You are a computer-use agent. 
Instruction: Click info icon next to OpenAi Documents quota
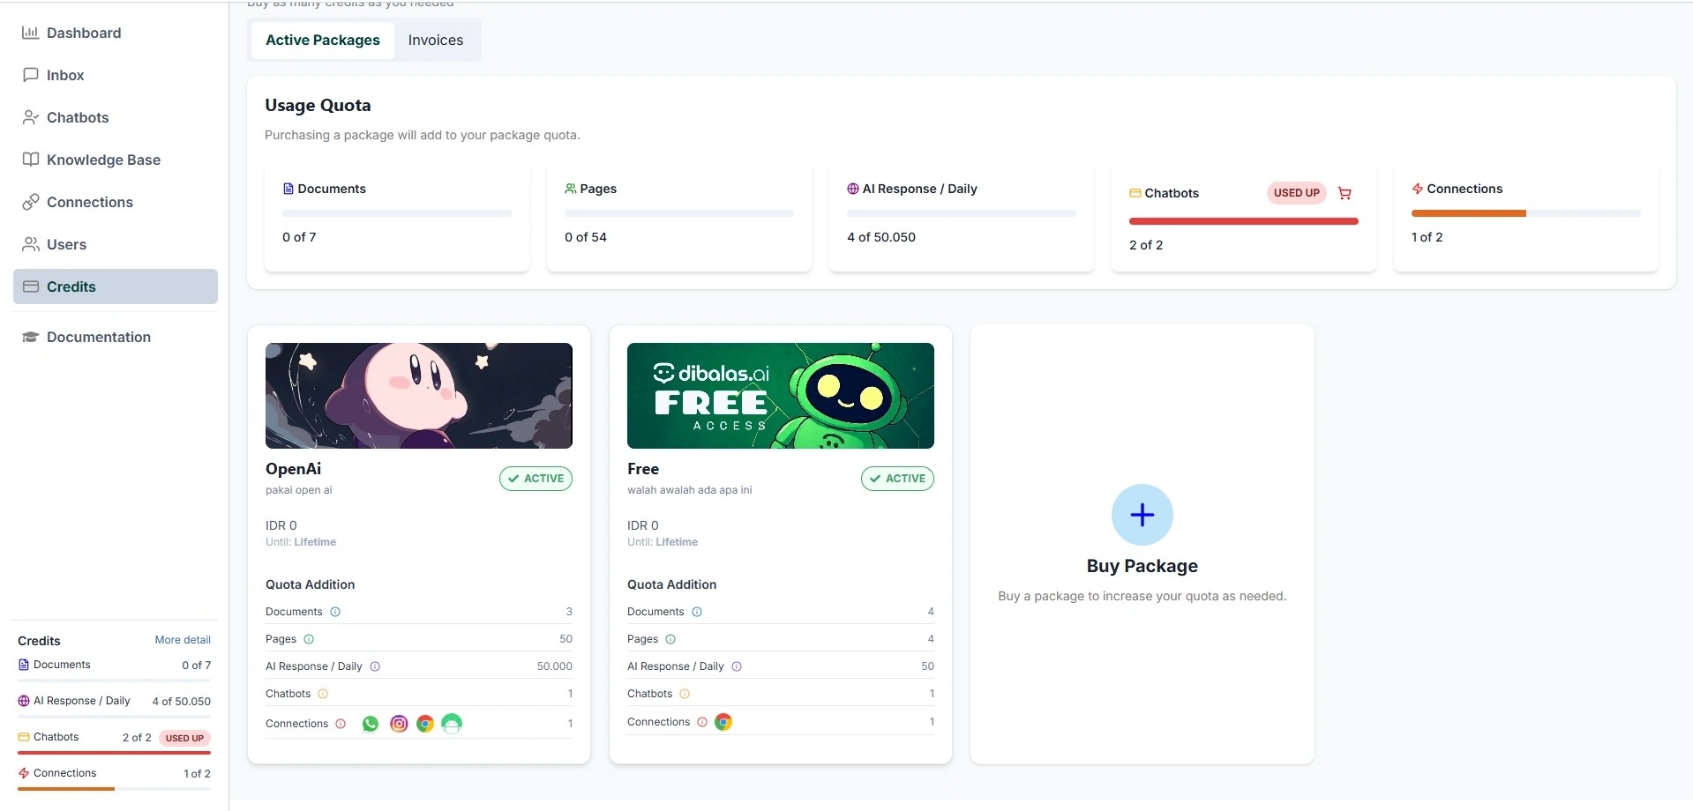[335, 612]
